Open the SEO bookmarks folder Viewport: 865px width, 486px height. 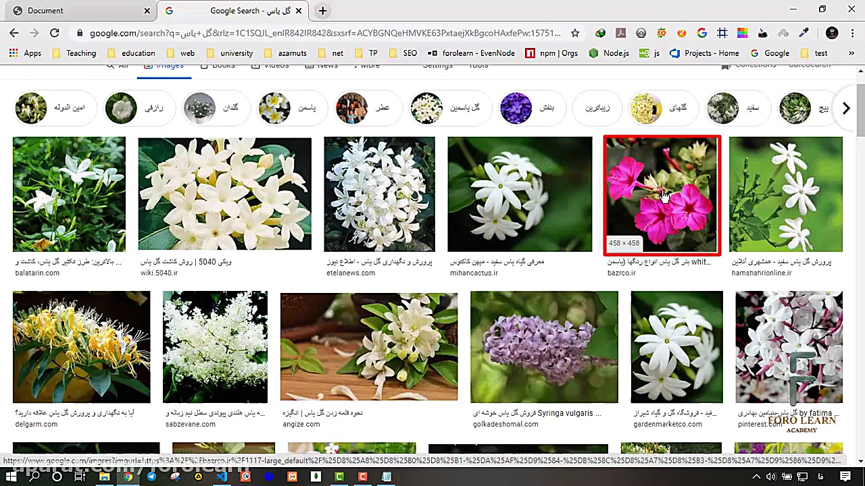tap(403, 53)
